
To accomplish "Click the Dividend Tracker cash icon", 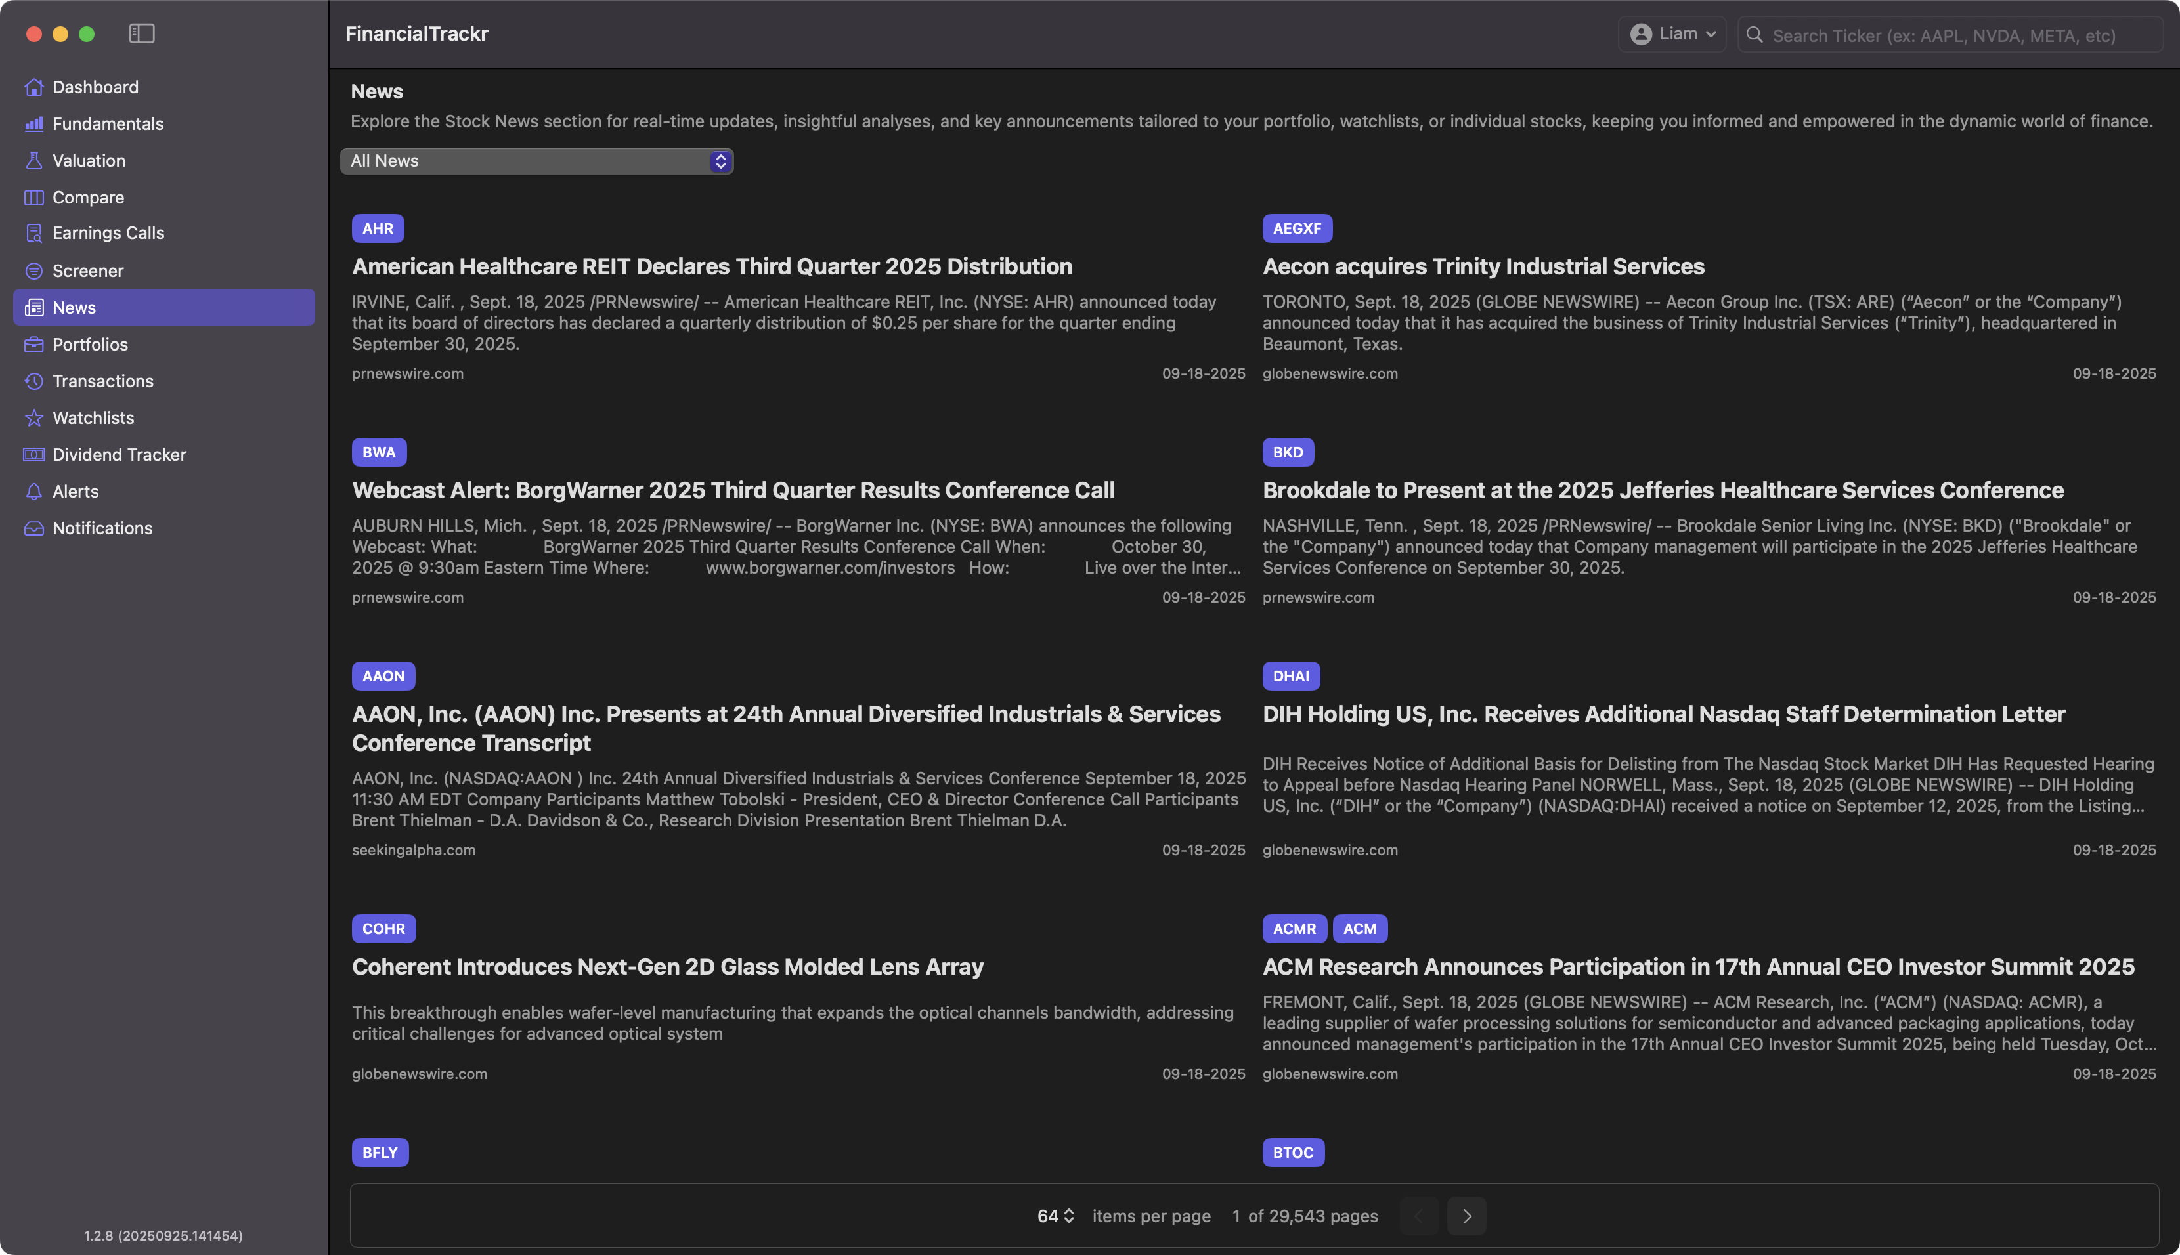I will (33, 454).
